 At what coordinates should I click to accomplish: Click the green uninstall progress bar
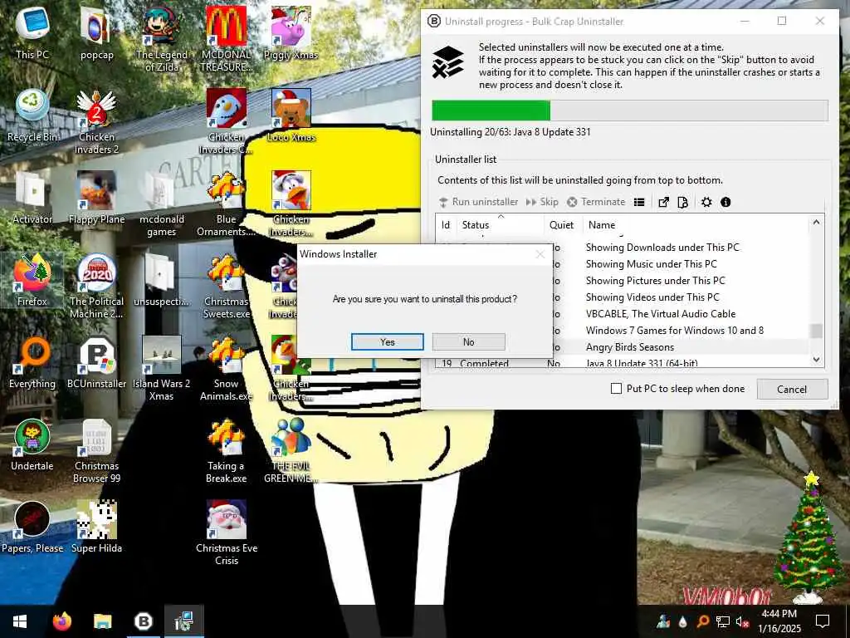[491, 110]
